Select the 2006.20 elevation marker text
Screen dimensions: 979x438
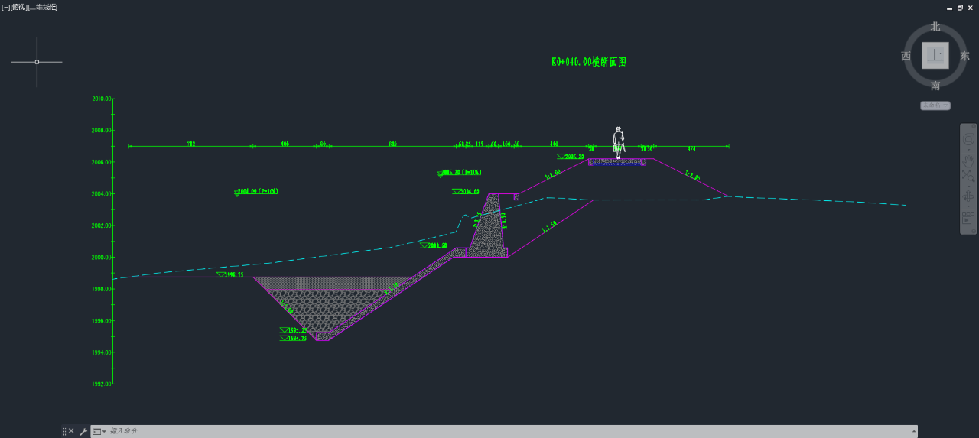tap(575, 157)
